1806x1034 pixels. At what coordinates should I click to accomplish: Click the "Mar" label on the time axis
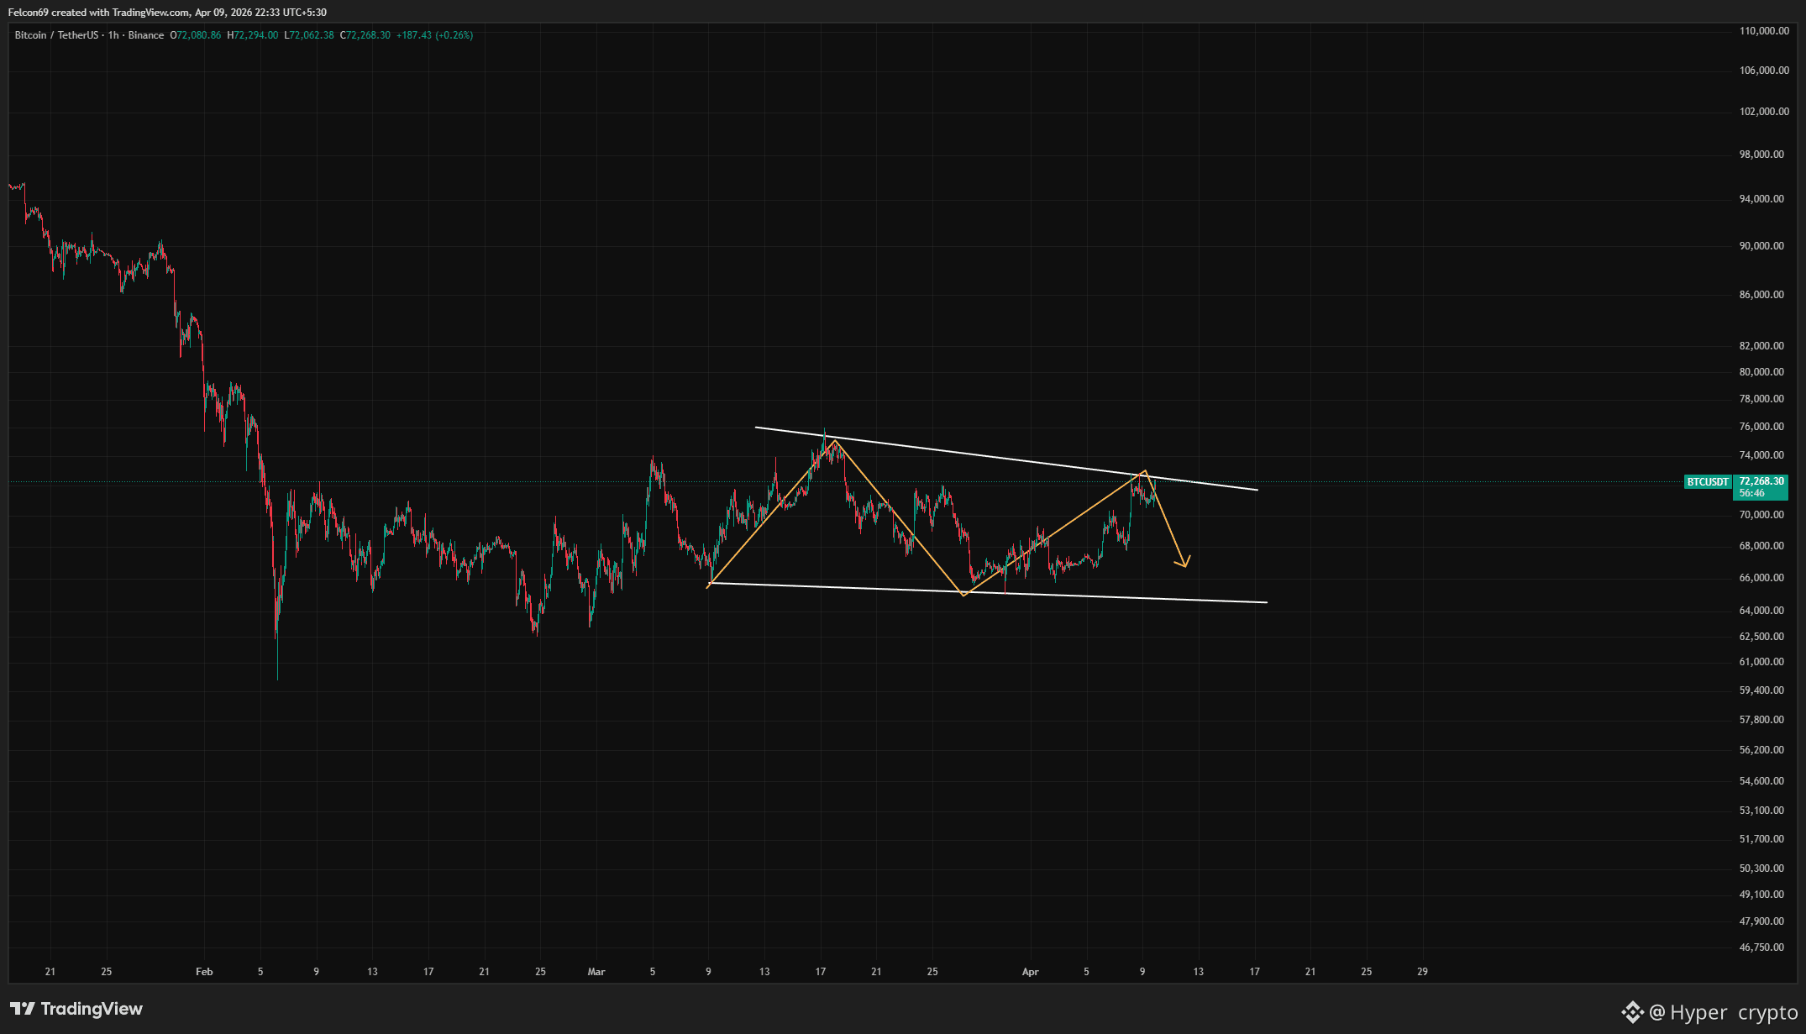(596, 972)
